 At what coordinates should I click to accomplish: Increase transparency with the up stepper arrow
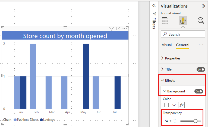pos(175,120)
